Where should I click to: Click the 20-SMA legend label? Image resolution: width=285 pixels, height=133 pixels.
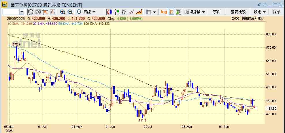pos(45,24)
